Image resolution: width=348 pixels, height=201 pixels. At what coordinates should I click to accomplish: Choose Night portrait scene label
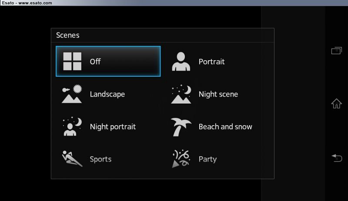(113, 126)
